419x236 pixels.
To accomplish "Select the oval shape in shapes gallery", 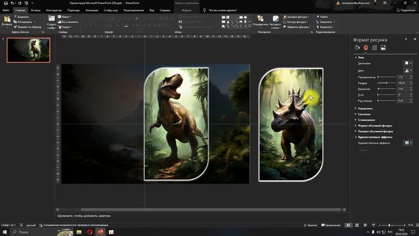I will (246, 17).
